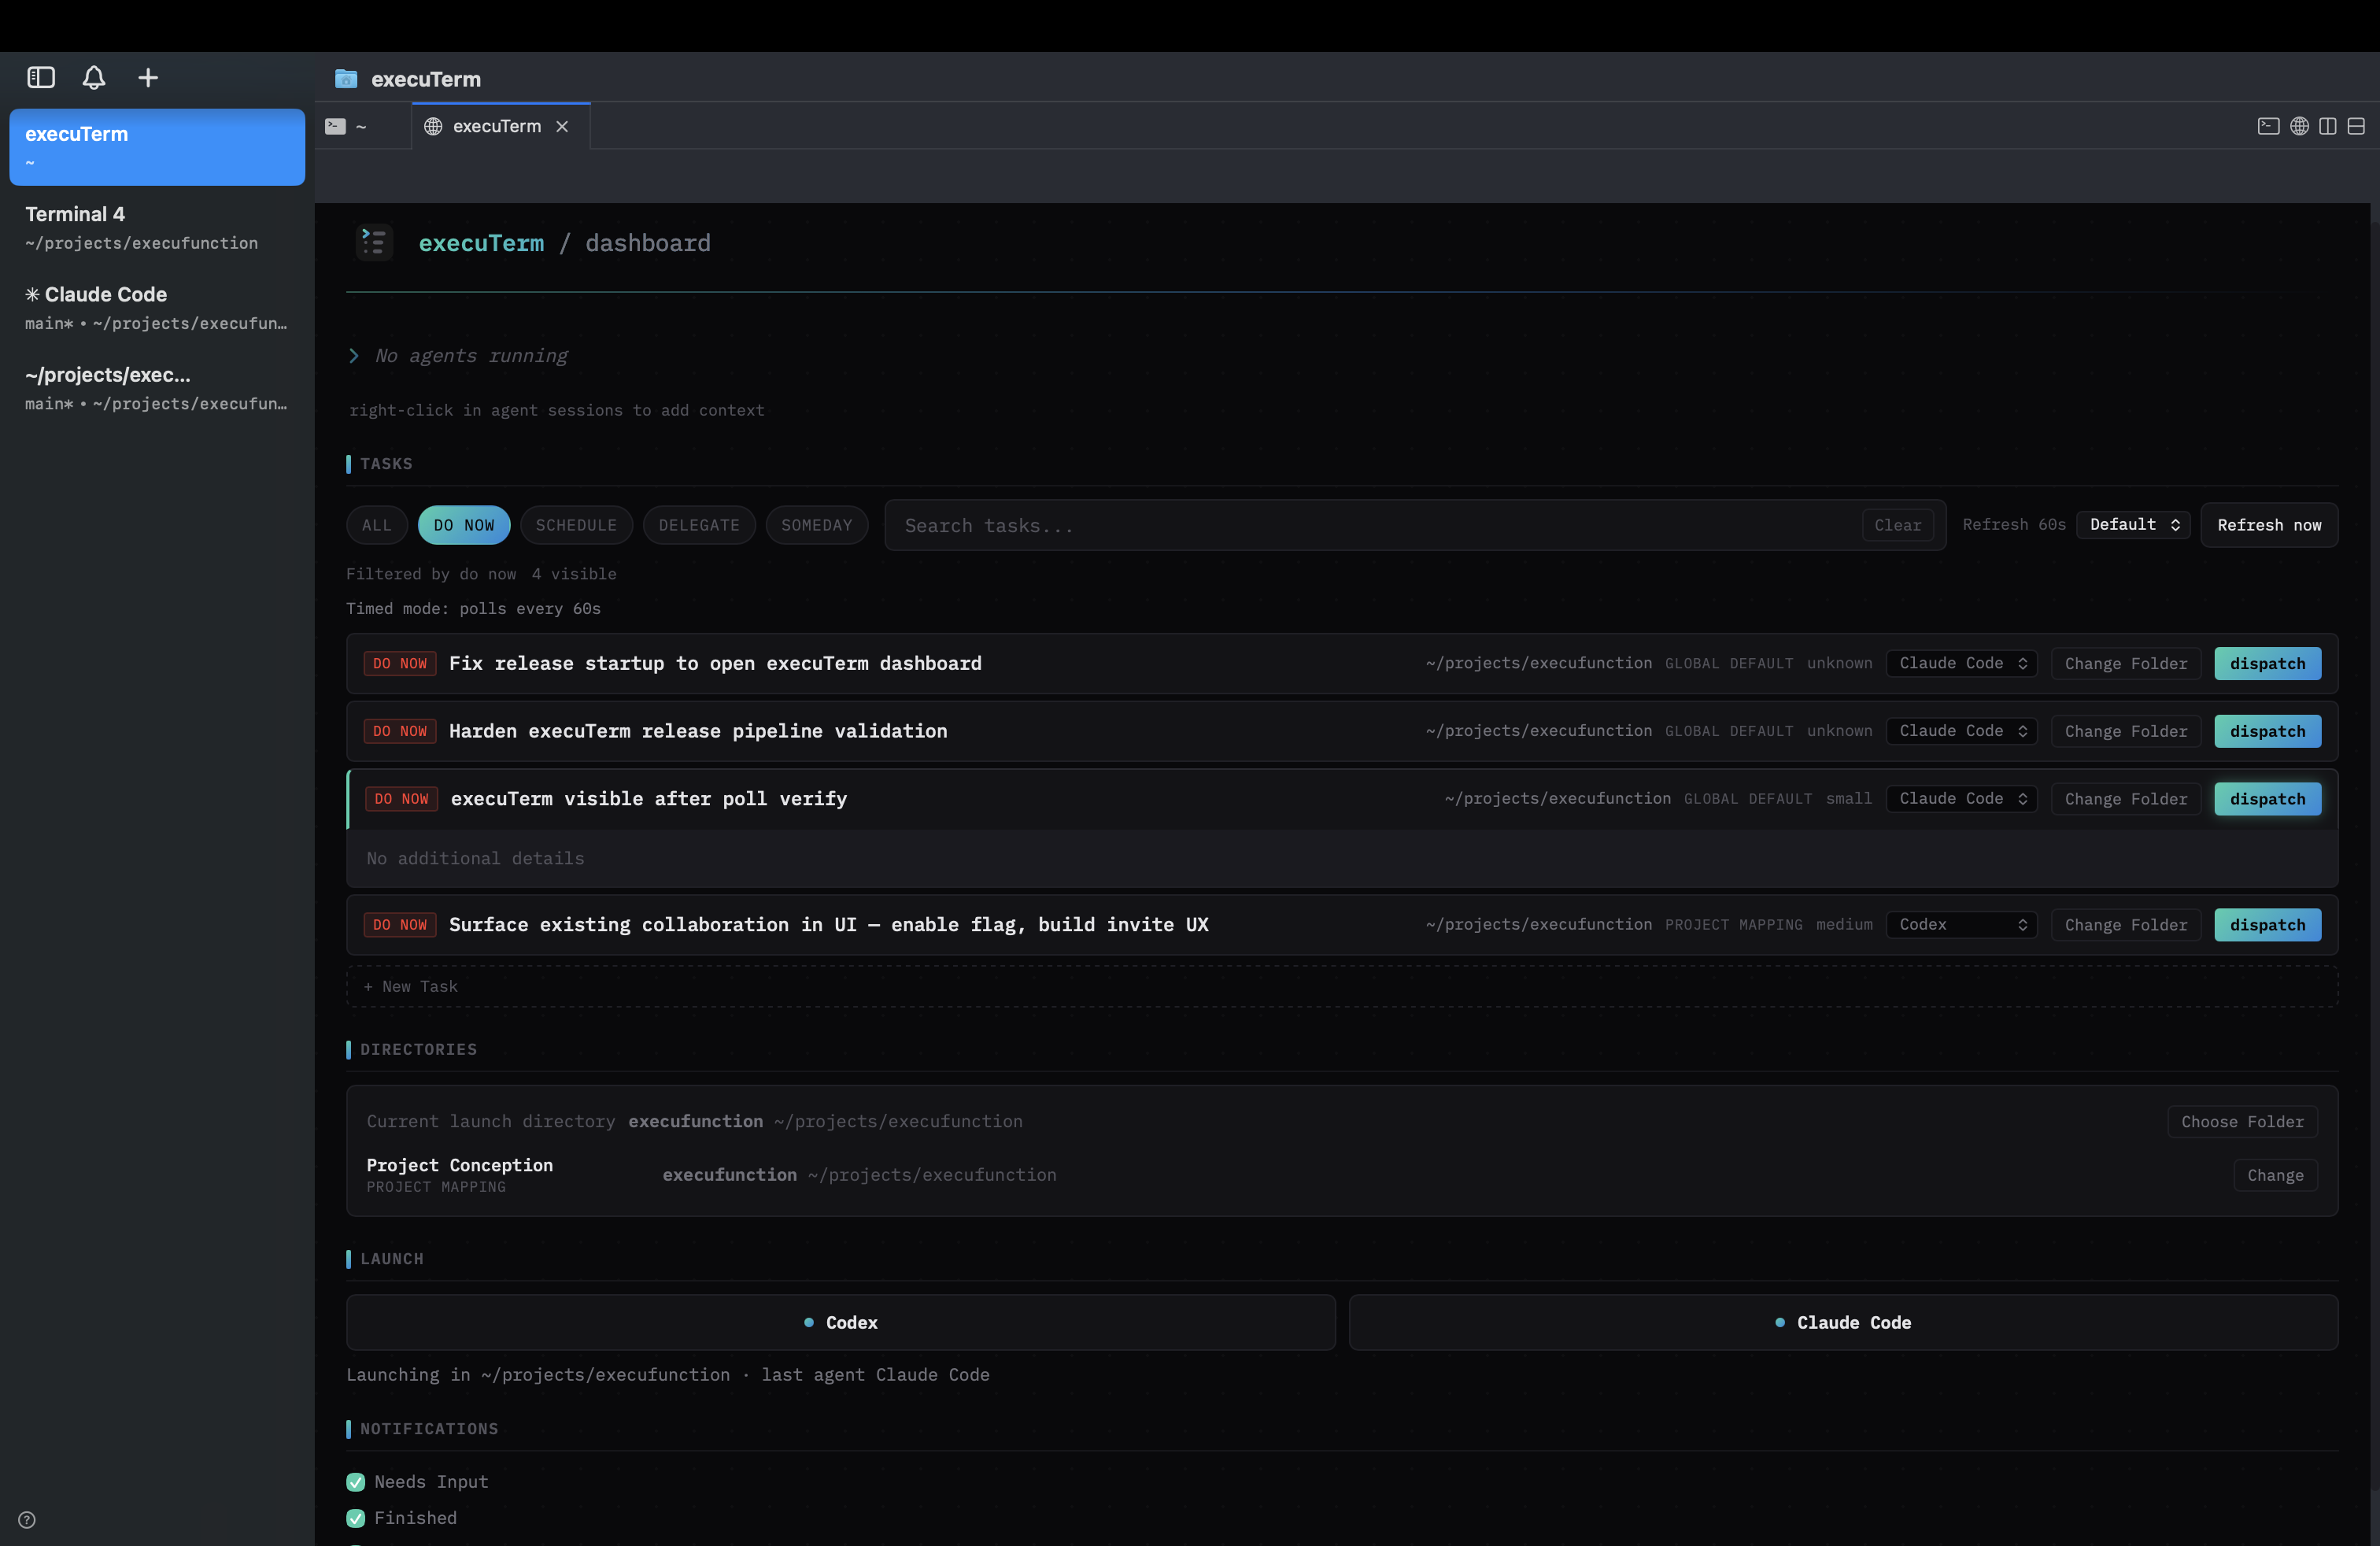Expand the execuTerm visible after poll verify details
Viewport: 2380px width, 1546px height.
(x=648, y=798)
